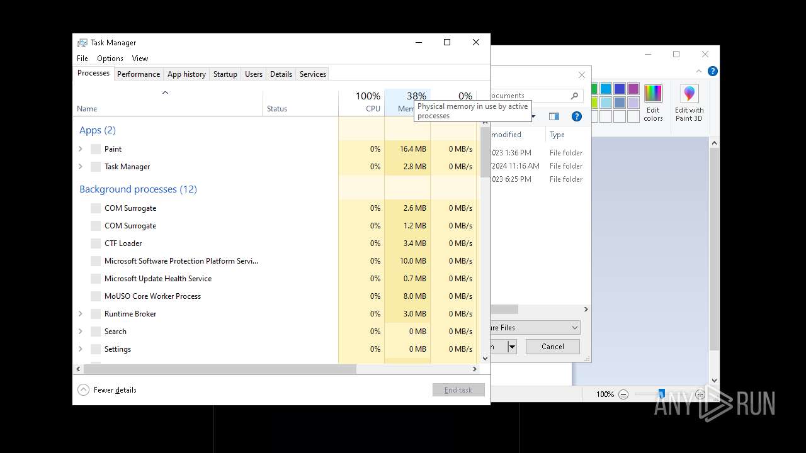Open the View menu in Task Manager
Image resolution: width=806 pixels, height=453 pixels.
[x=140, y=59]
